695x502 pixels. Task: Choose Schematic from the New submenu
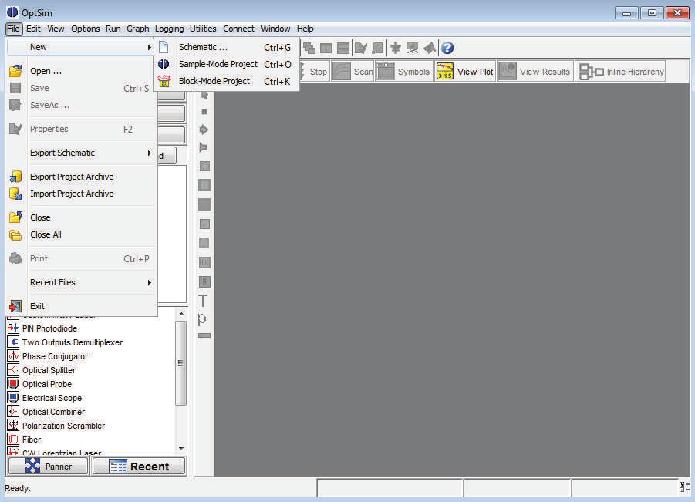click(x=226, y=47)
